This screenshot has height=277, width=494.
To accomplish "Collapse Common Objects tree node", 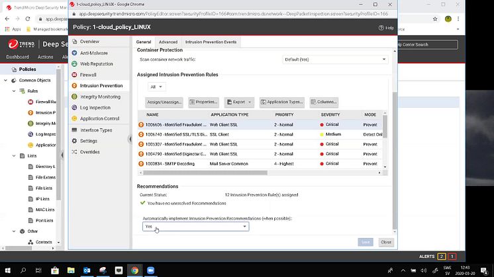I will (6, 81).
